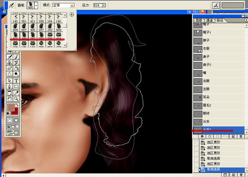The image size is (248, 177).
Task: Switch to the 图层 tab
Action: click(199, 20)
